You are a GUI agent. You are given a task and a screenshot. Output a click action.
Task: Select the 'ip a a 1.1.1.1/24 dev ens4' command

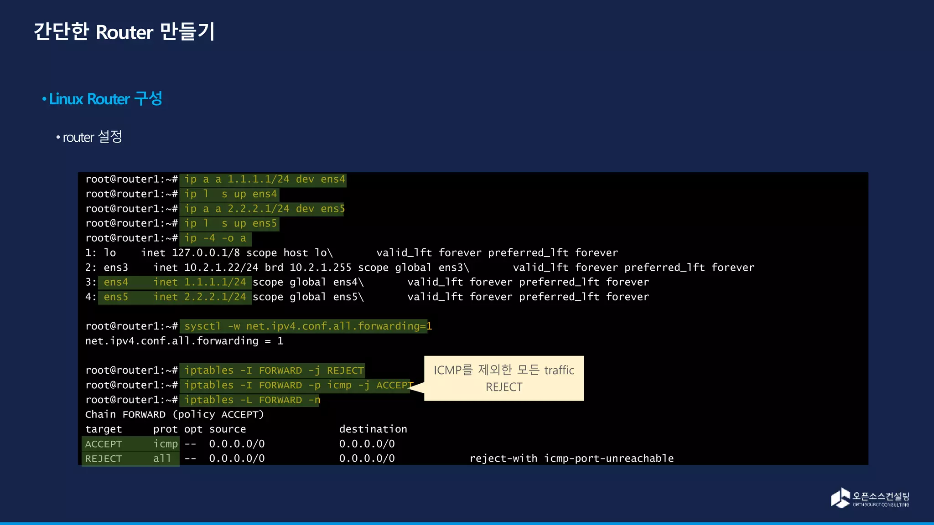[x=264, y=180]
